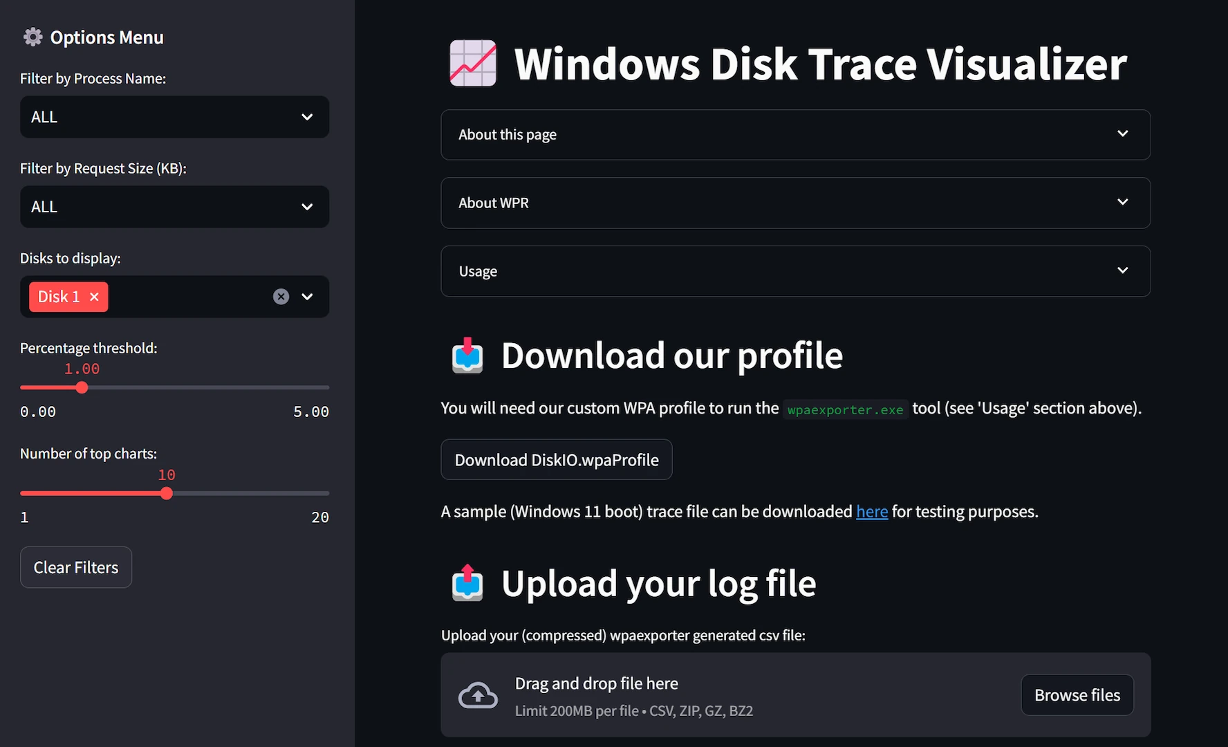The height and width of the screenshot is (747, 1228).
Task: Click the cloud upload icon in the drop zone
Action: coord(478,695)
